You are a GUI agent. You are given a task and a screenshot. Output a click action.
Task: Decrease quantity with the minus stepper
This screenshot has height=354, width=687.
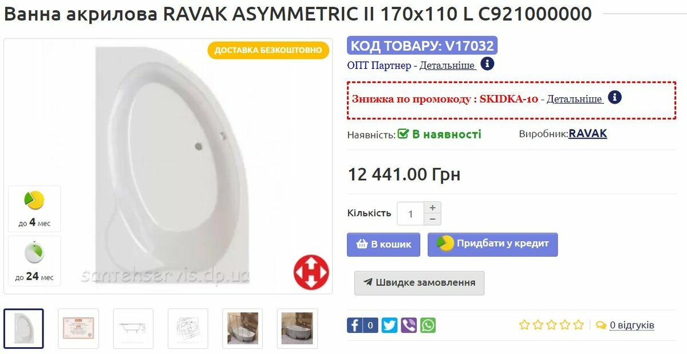pyautogui.click(x=432, y=219)
